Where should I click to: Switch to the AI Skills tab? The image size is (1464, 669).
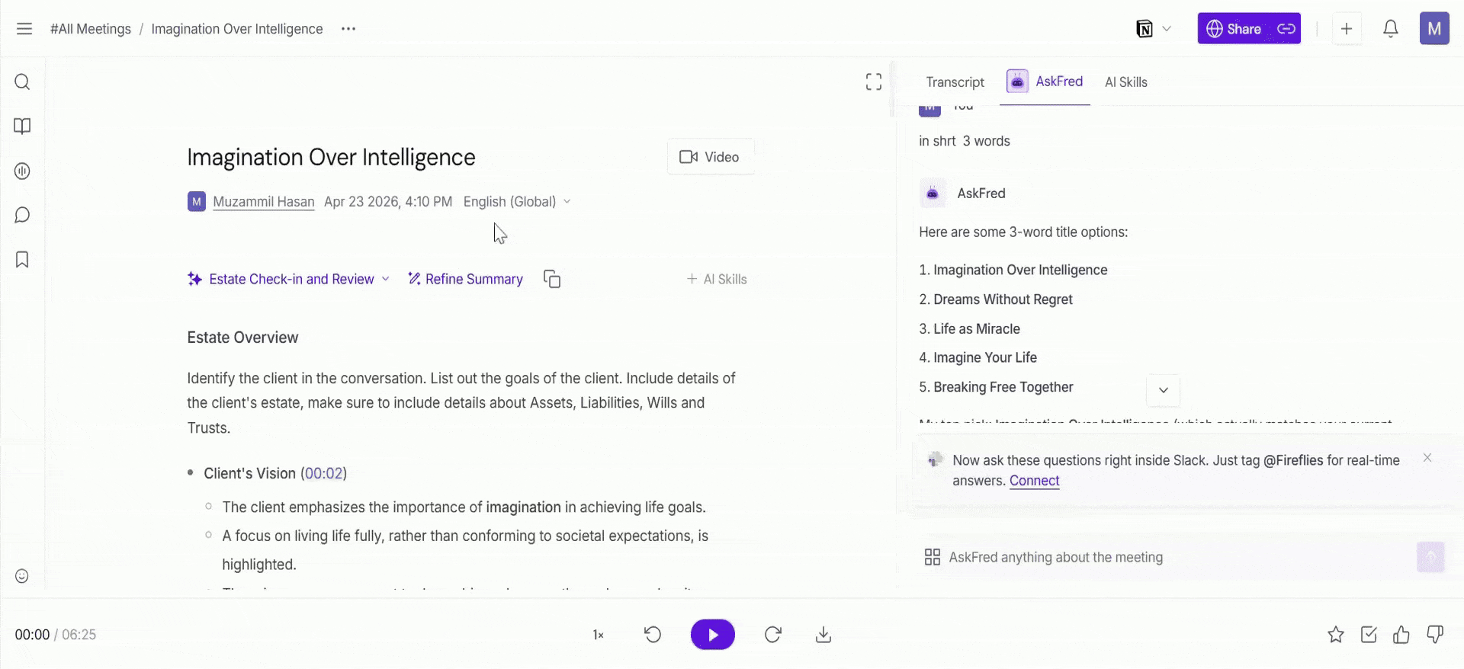(1126, 82)
